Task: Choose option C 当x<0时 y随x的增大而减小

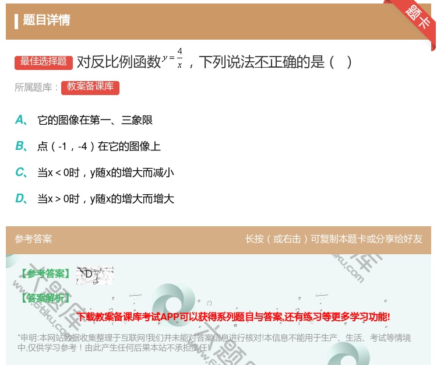Action: pyautogui.click(x=105, y=173)
